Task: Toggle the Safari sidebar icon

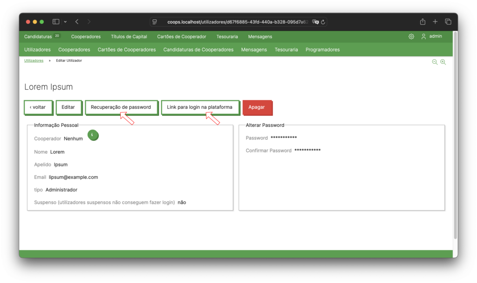Action: [x=56, y=22]
